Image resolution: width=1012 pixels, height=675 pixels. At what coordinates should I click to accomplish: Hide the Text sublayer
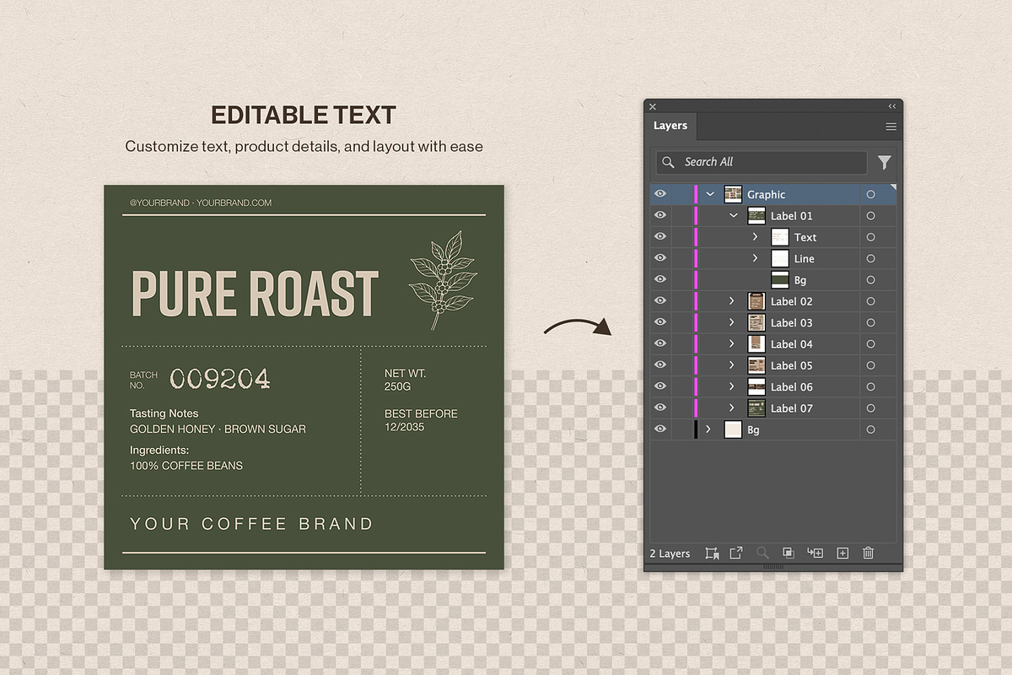[660, 237]
